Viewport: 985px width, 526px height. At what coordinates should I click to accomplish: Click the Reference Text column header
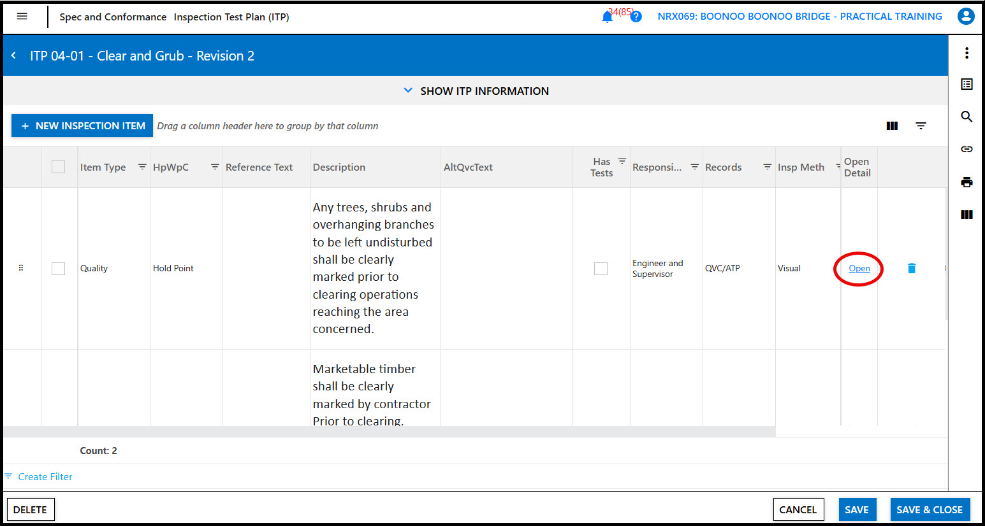pos(259,167)
